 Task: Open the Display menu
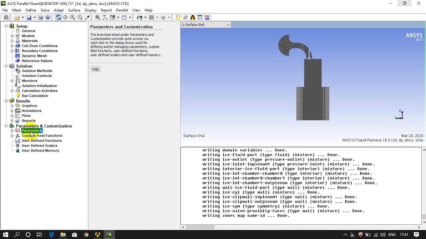pos(91,10)
